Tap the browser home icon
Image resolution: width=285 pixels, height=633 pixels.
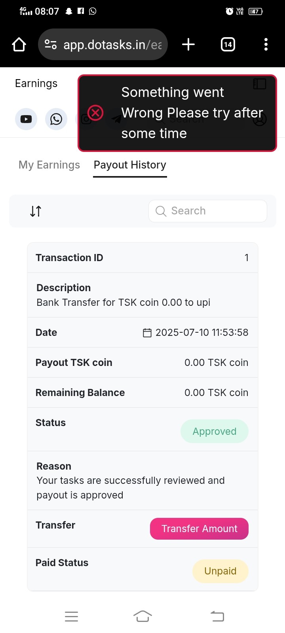[x=19, y=45]
